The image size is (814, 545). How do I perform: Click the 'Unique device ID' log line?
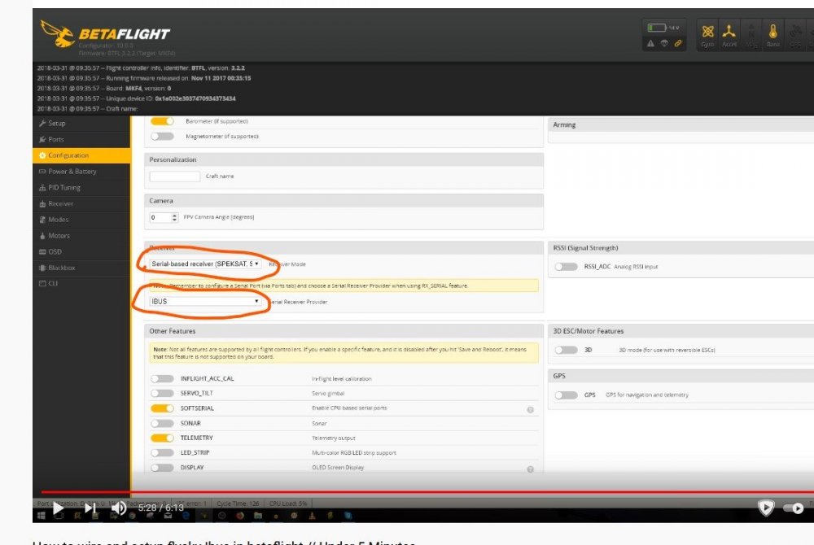click(137, 98)
